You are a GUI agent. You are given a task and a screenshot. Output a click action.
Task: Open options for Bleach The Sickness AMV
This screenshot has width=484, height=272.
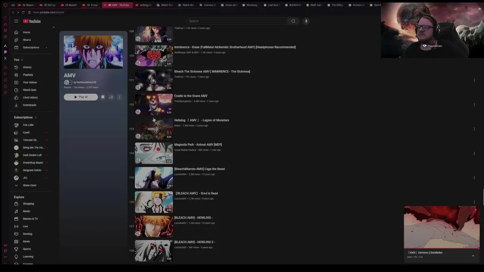474,80
